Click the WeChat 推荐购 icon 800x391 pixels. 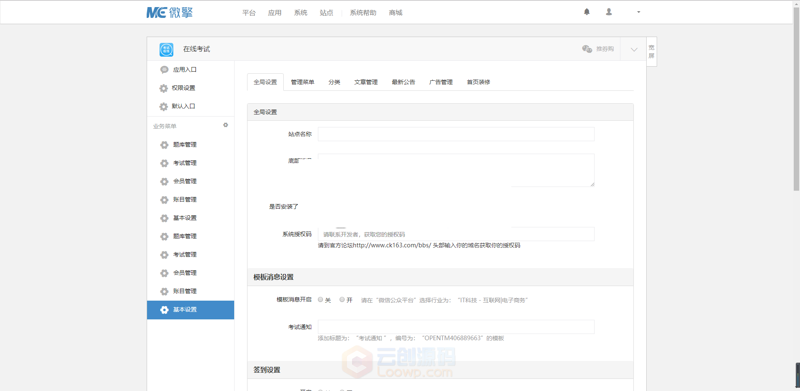(587, 49)
